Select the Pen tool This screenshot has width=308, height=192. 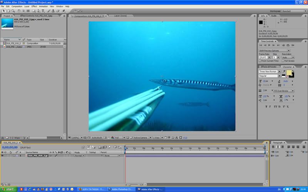pyautogui.click(x=38, y=11)
